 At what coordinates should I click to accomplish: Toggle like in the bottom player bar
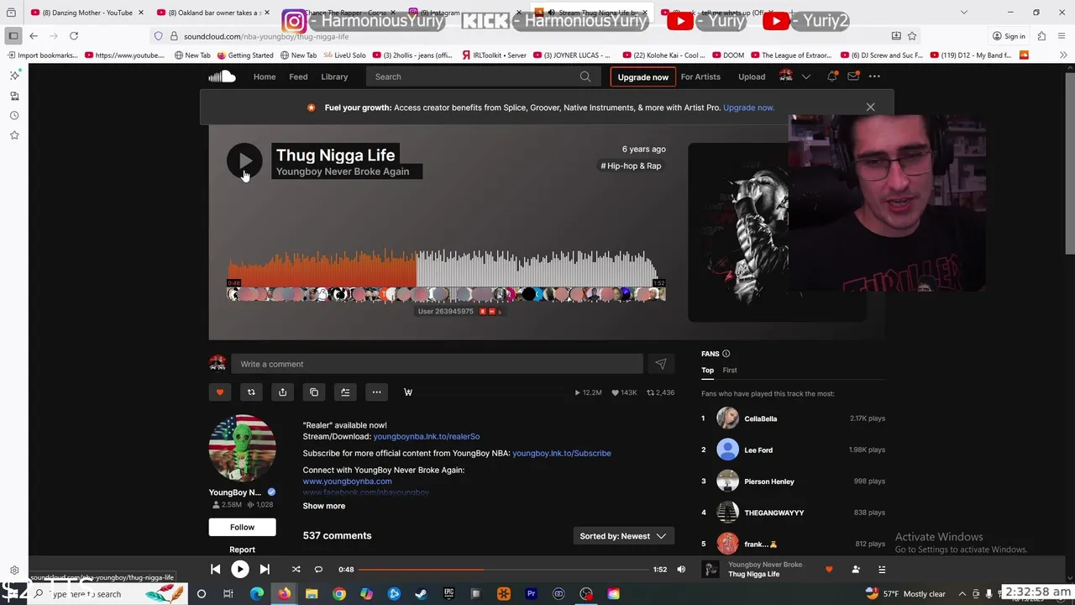click(x=829, y=570)
